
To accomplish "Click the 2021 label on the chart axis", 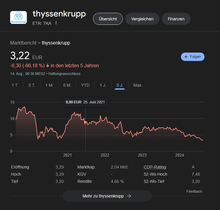I will pos(67,155).
